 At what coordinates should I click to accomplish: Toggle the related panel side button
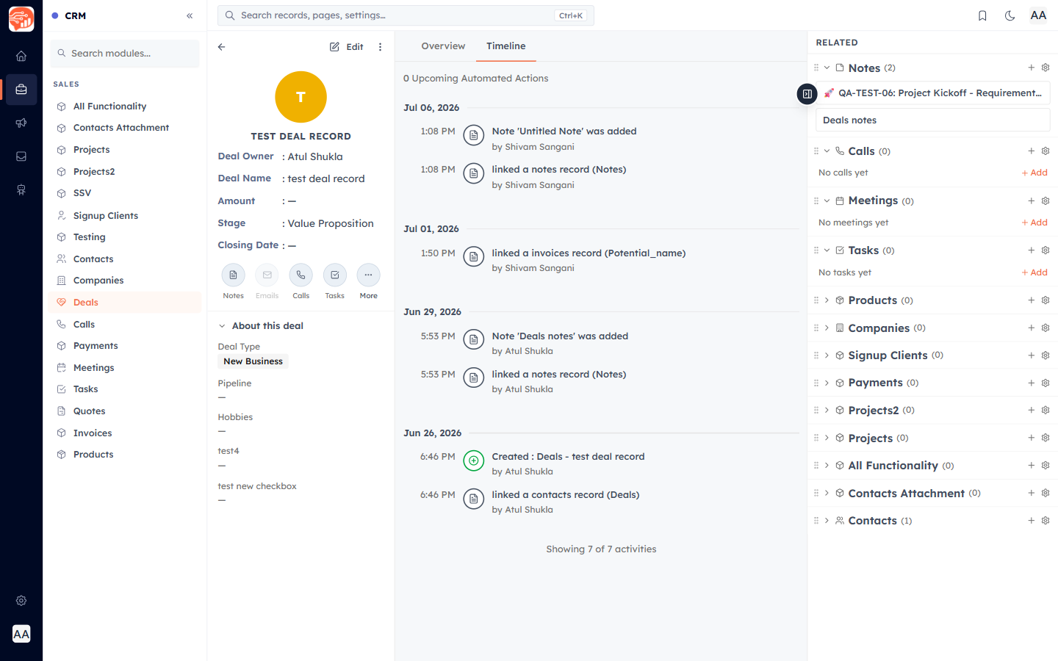[x=807, y=94]
